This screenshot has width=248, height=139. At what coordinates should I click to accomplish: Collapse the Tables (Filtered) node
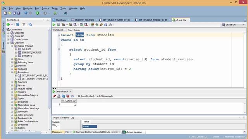12,46
